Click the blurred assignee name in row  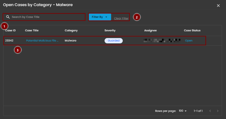[x=162, y=41]
